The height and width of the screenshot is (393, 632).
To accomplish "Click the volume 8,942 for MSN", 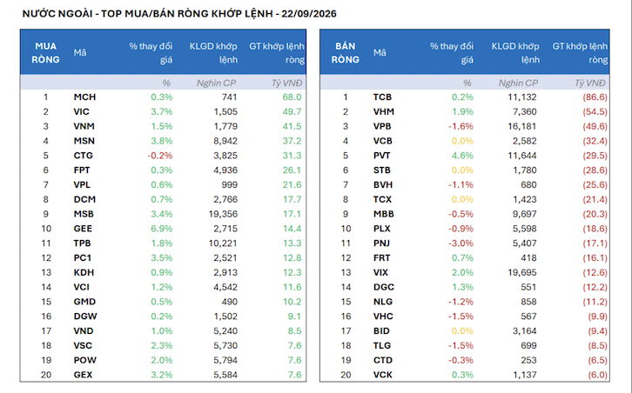I will click(x=225, y=141).
